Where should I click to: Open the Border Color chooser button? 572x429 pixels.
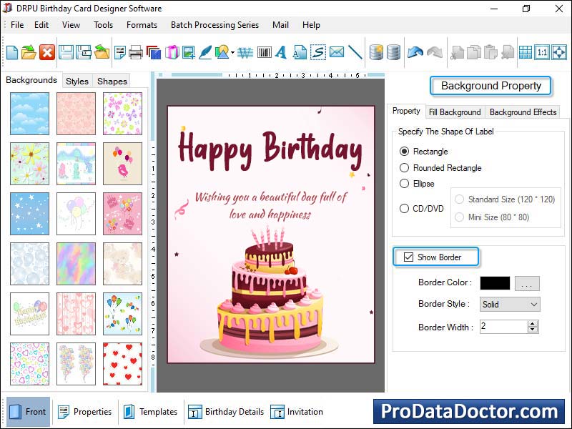click(527, 283)
